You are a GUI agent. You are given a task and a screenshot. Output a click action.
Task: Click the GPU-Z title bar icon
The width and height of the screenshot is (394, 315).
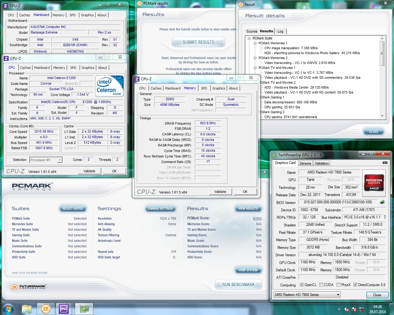[x=274, y=155]
